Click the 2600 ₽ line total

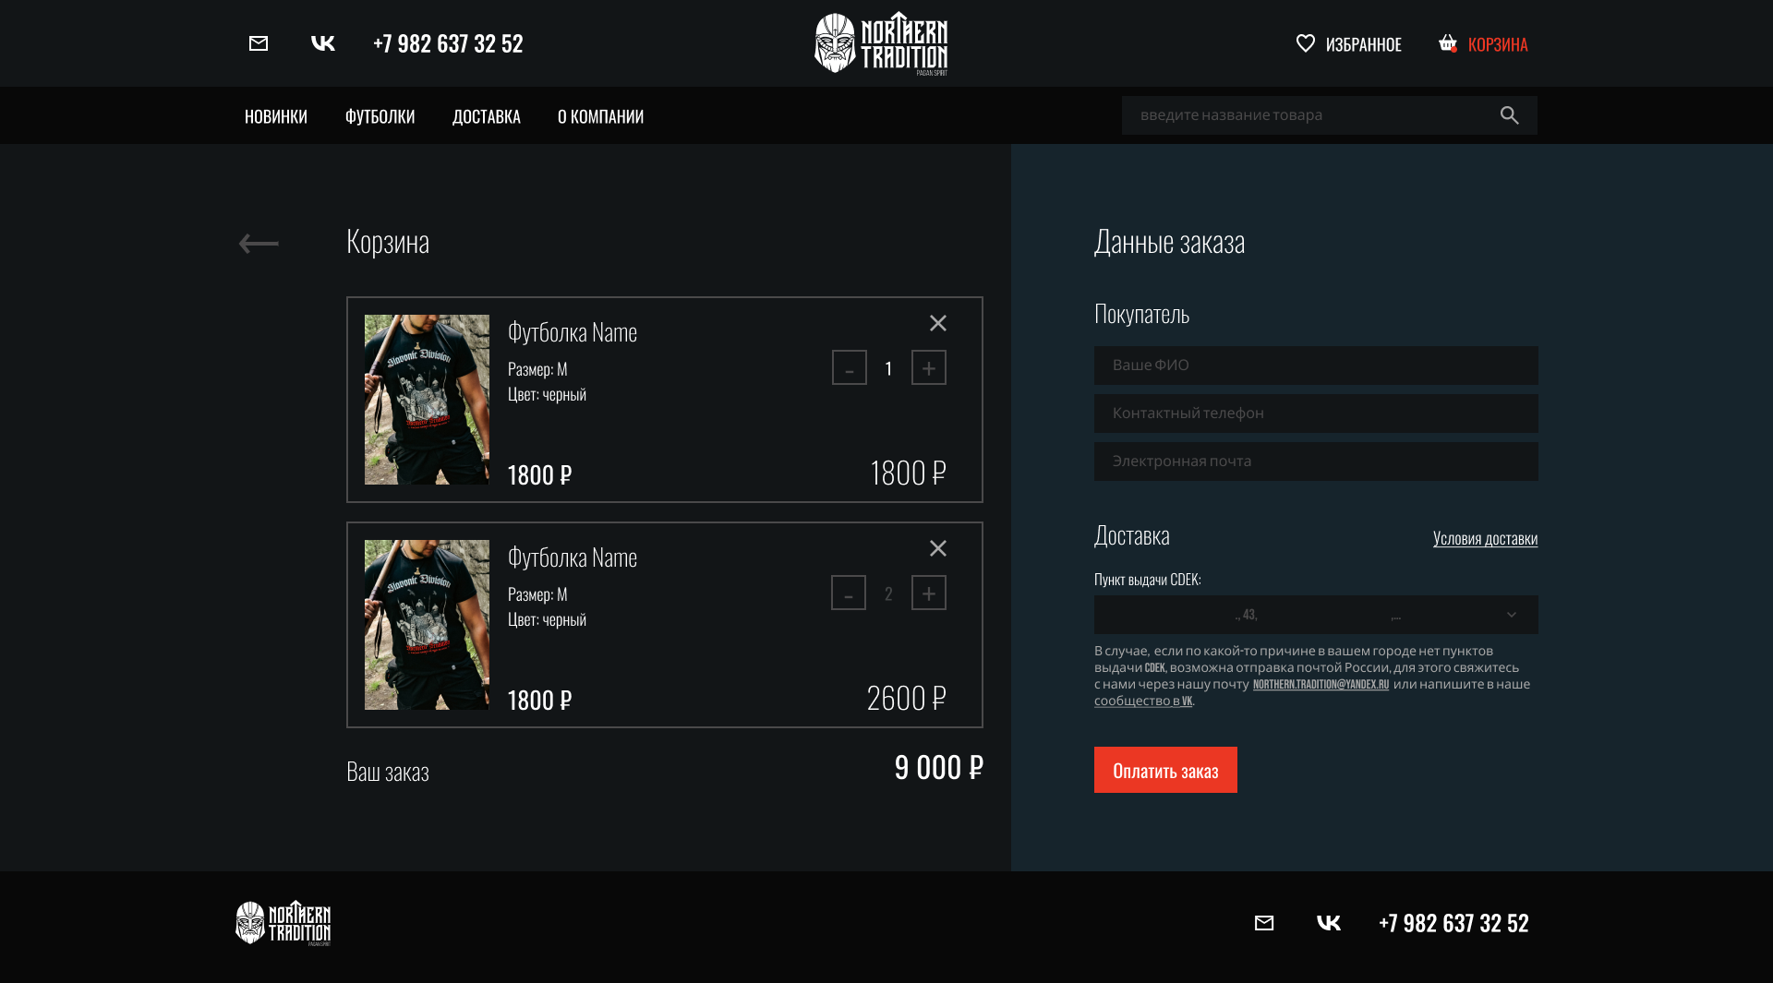pos(907,698)
